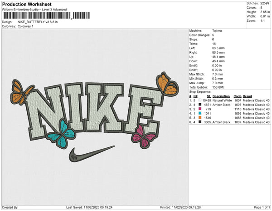Click the Natural White description

222,100
